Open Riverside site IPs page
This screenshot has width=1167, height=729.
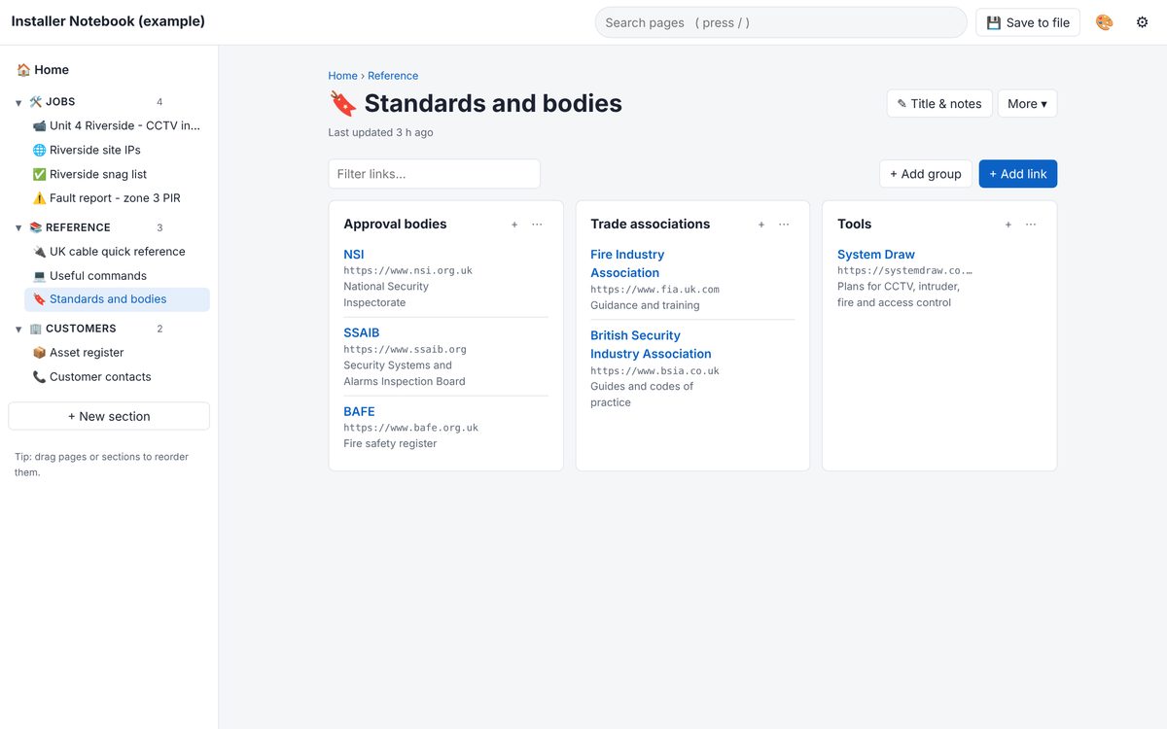point(117,150)
